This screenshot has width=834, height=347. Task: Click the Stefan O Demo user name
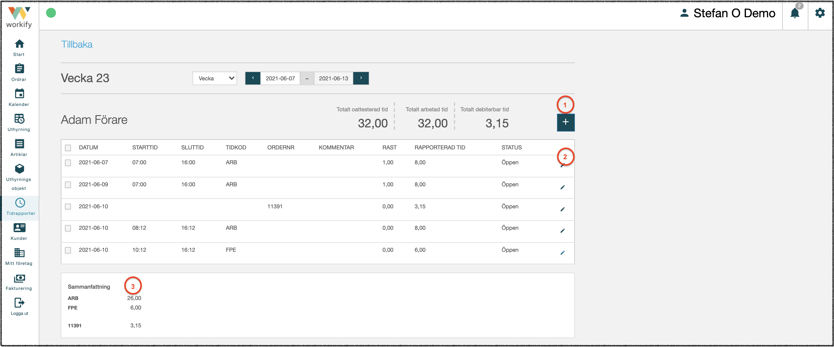click(734, 13)
